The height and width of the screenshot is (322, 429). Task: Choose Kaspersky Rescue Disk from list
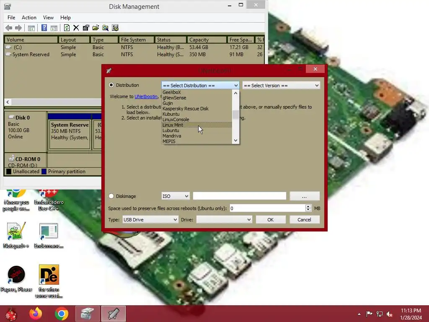pos(197,109)
